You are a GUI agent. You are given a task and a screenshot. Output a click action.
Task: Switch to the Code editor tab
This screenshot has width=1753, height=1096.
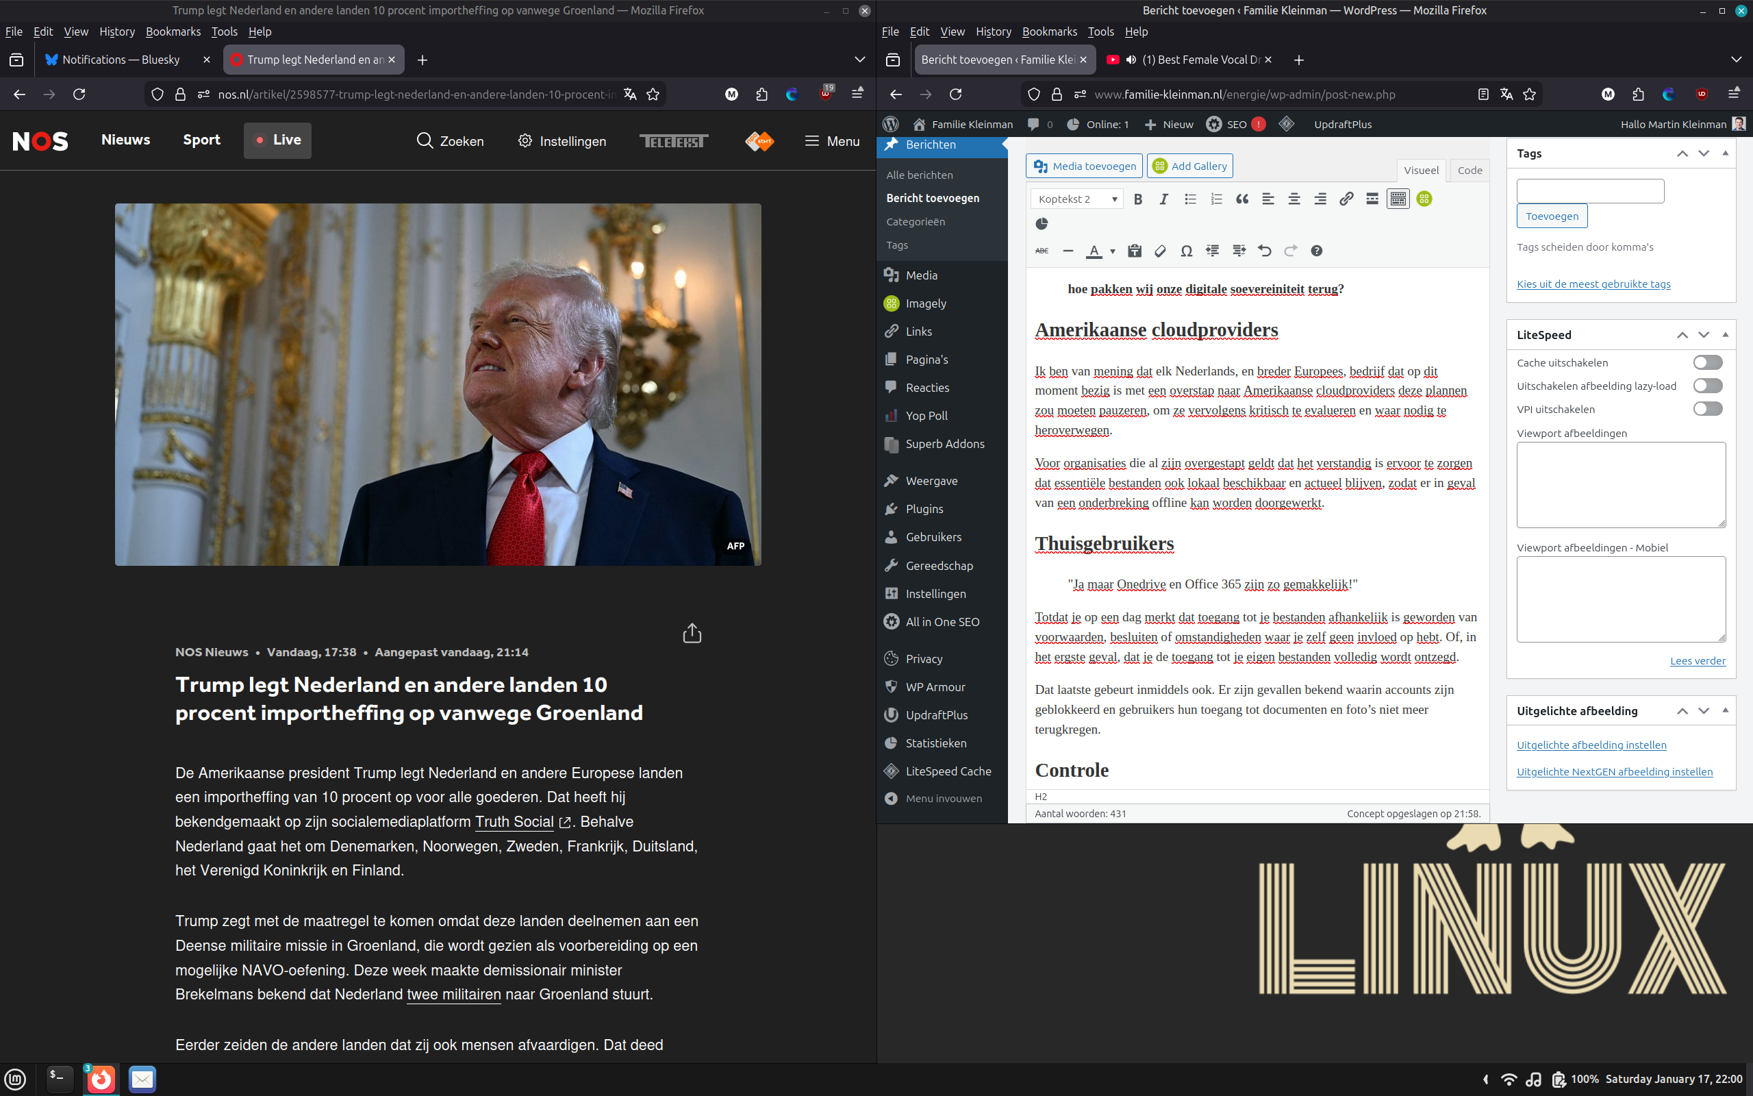coord(1469,171)
